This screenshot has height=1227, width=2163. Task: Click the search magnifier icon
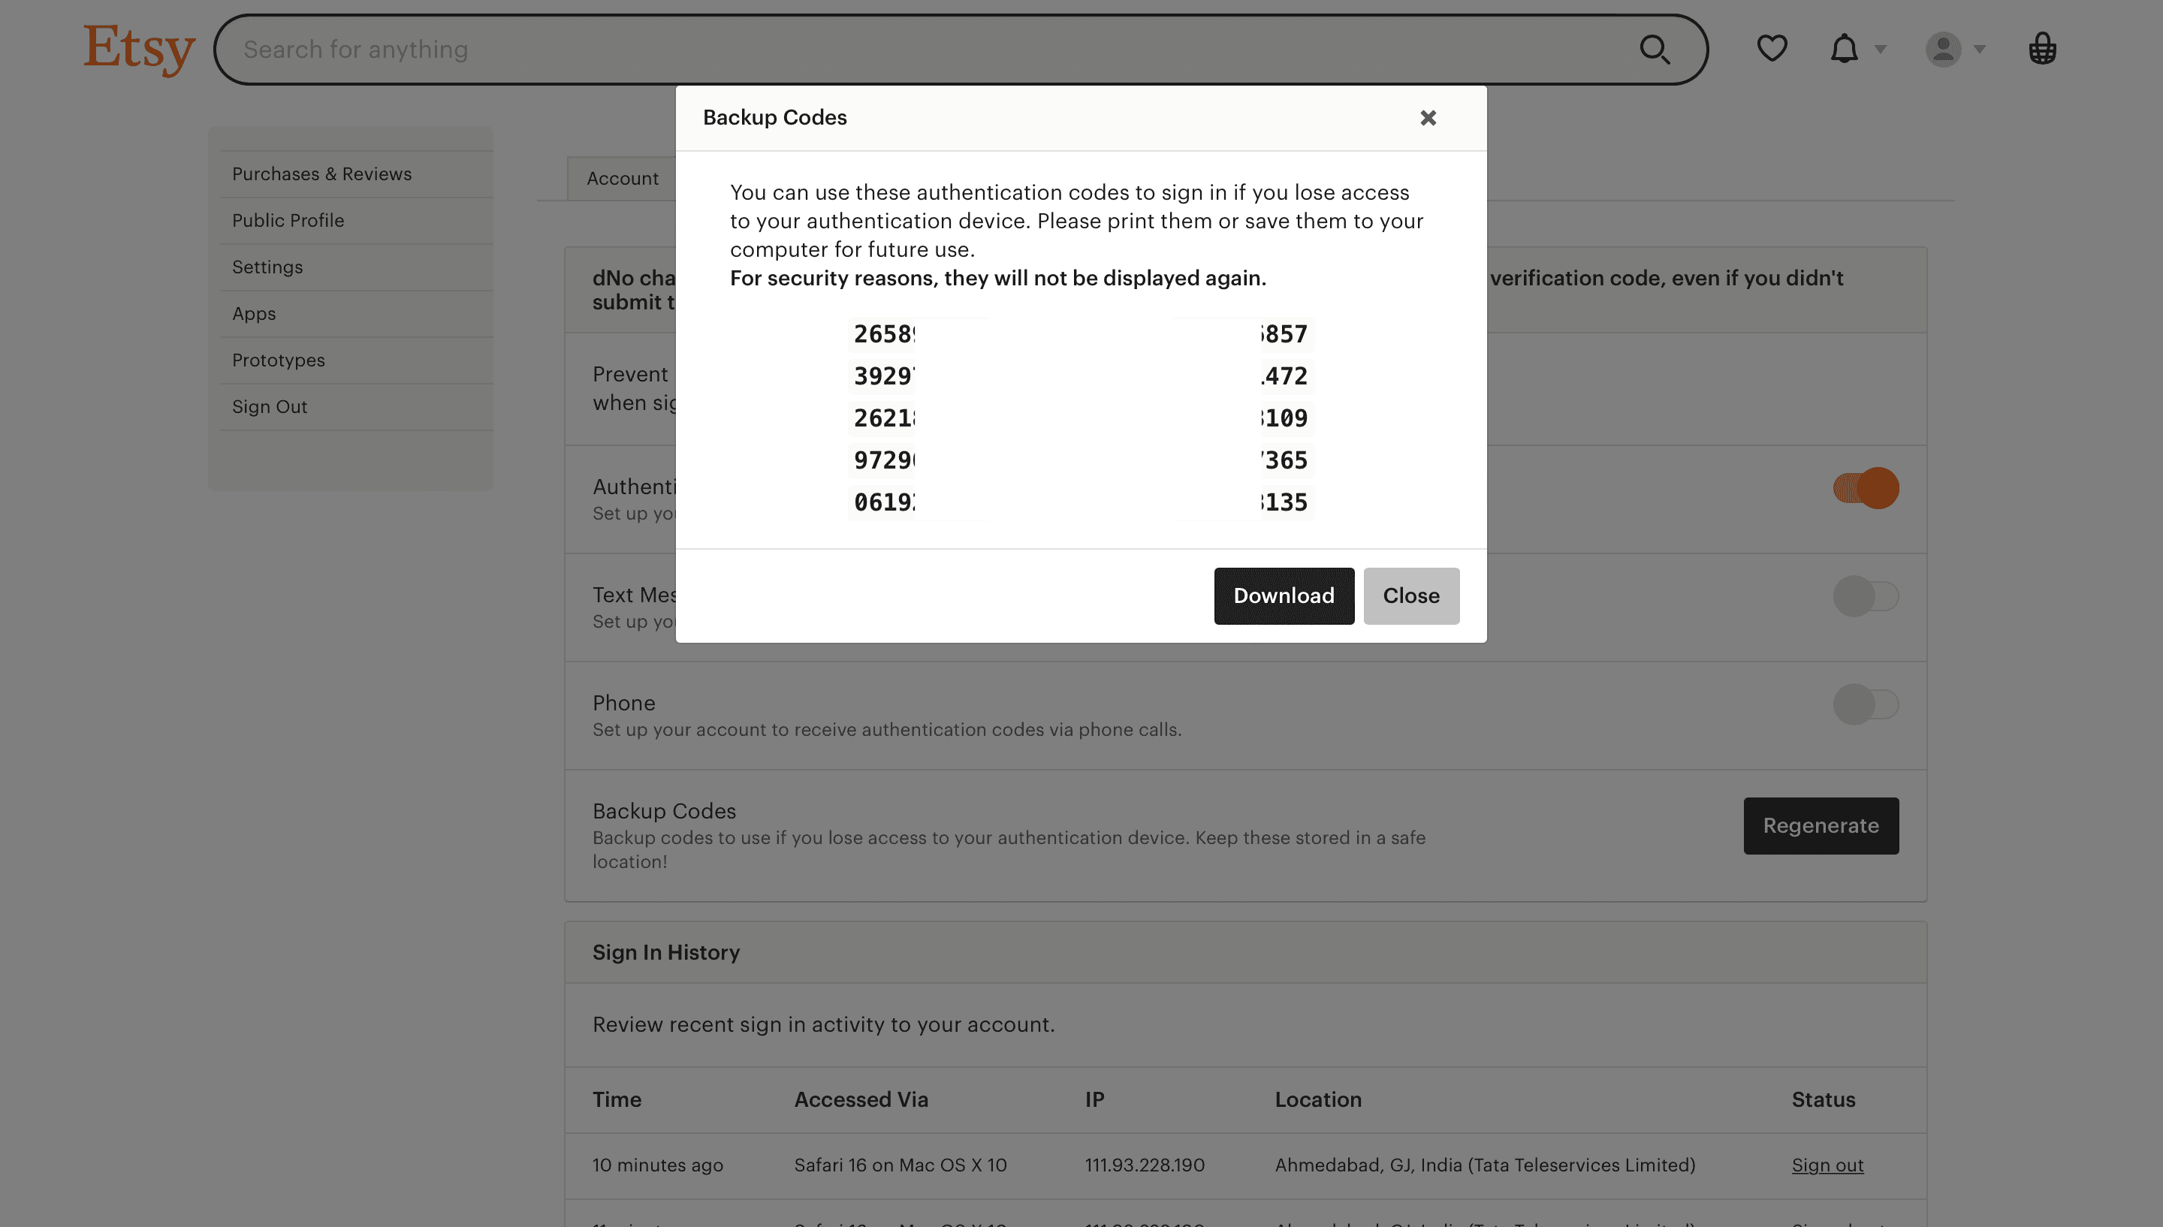(x=1654, y=50)
